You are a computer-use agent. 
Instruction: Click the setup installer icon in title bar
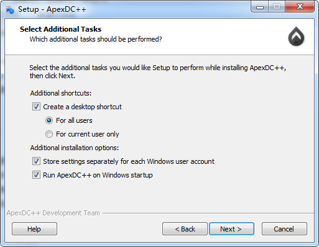click(10, 9)
